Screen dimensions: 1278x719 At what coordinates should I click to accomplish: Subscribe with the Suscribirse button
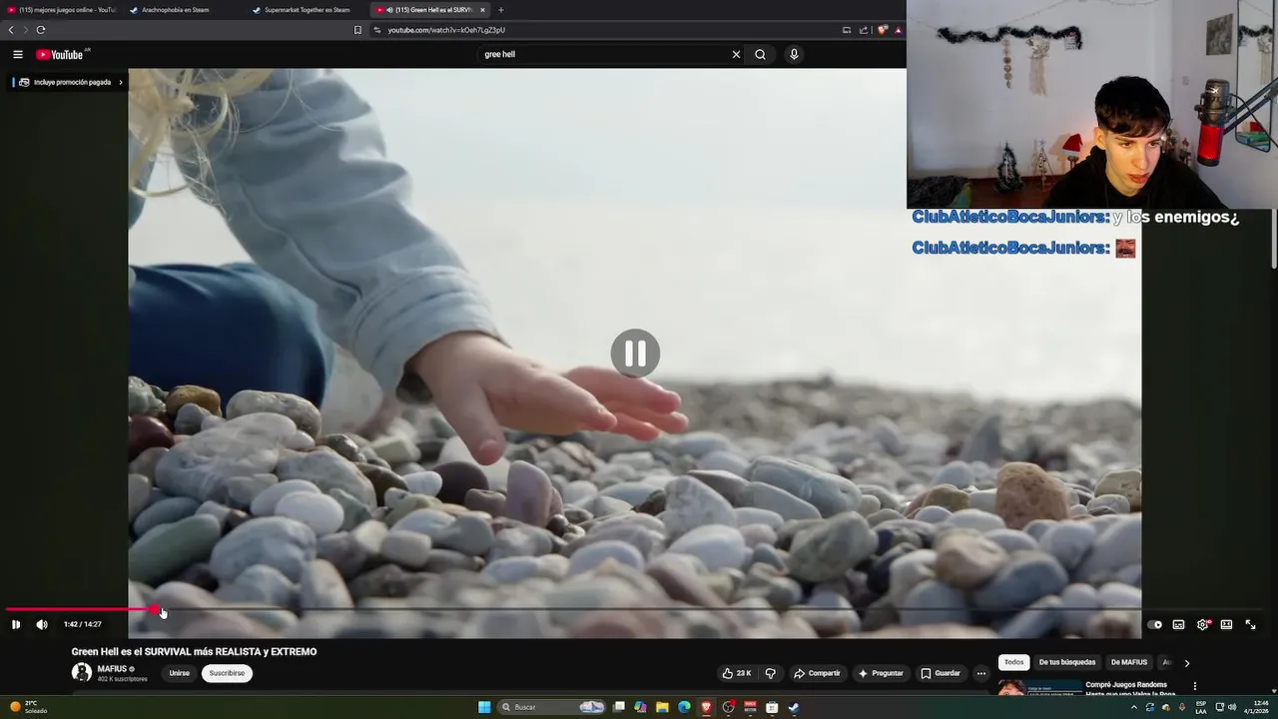227,673
